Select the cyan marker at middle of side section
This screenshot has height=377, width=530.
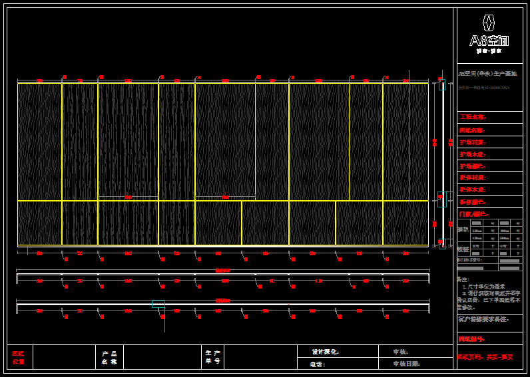441,196
